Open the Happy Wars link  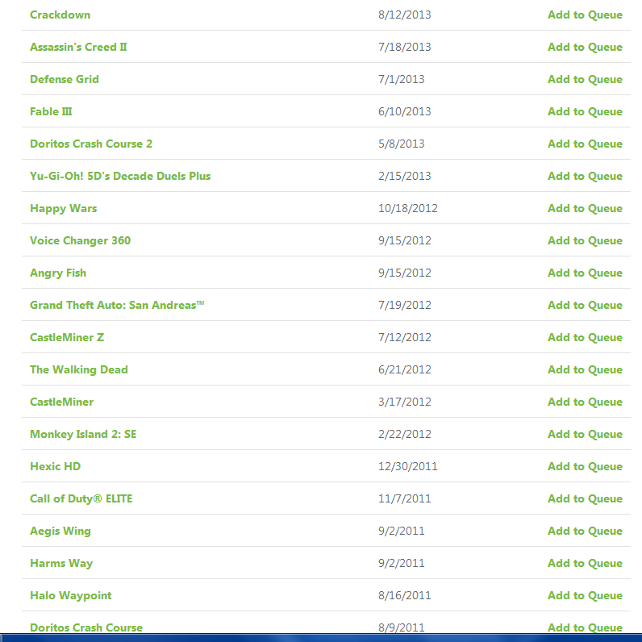(x=64, y=208)
